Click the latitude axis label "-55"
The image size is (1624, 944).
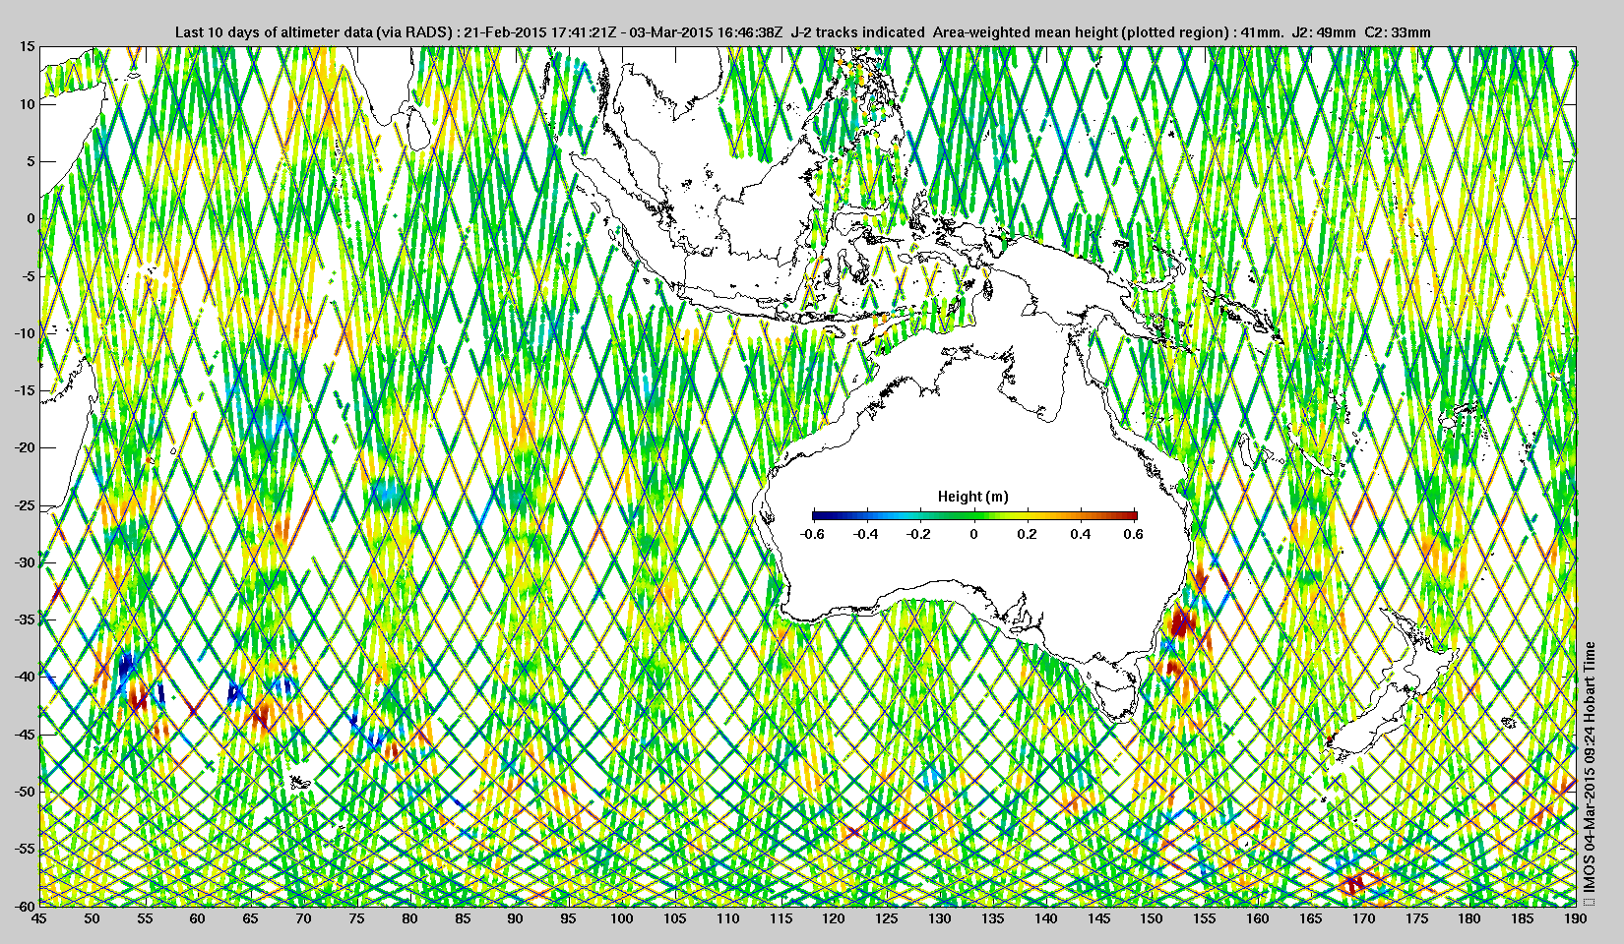click(x=24, y=849)
